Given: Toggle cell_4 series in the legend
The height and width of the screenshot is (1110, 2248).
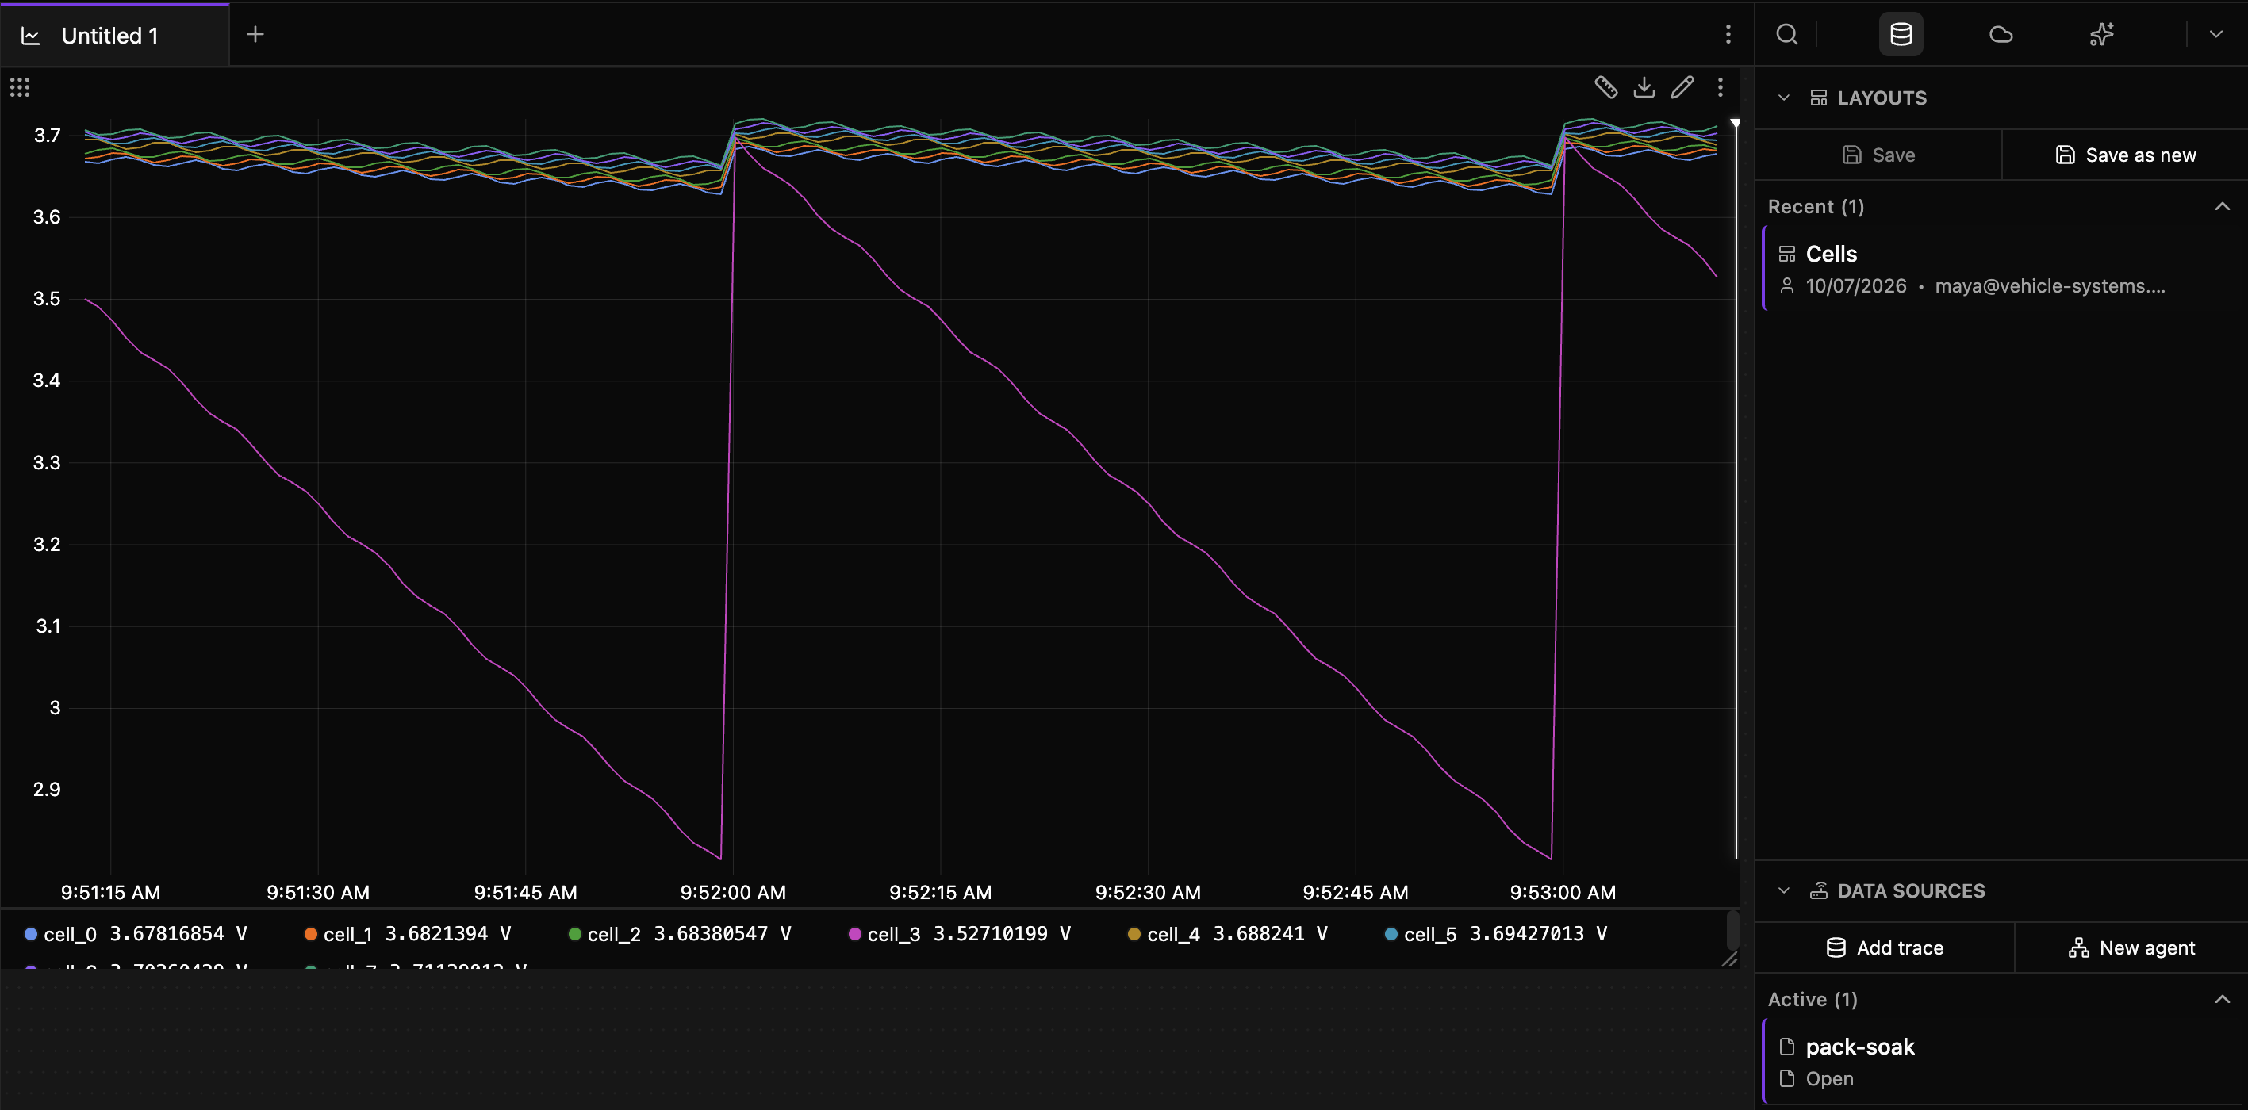Looking at the screenshot, I should click(x=1227, y=934).
